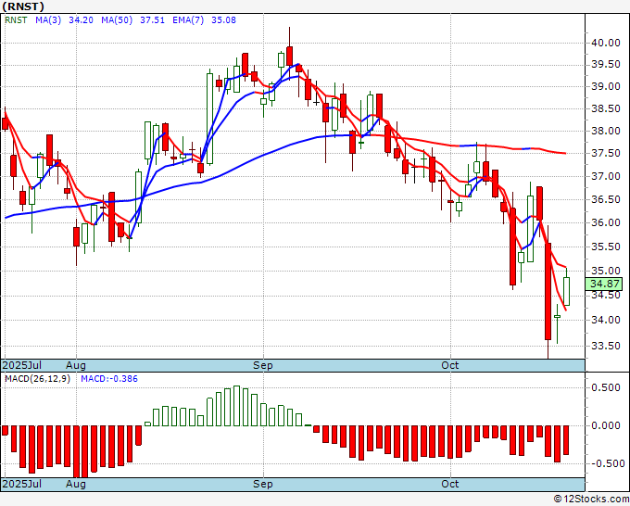This screenshot has height=506, width=630.
Task: Click the 37.00 price axis label
Action: (x=606, y=176)
